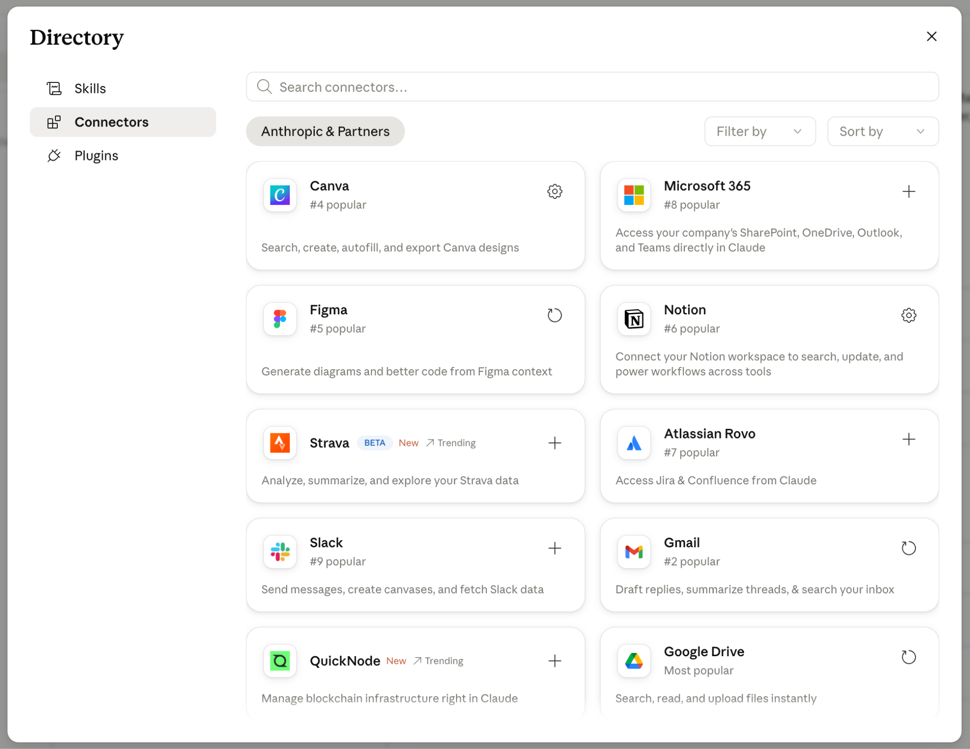
Task: Add the Slack connector
Action: (555, 548)
